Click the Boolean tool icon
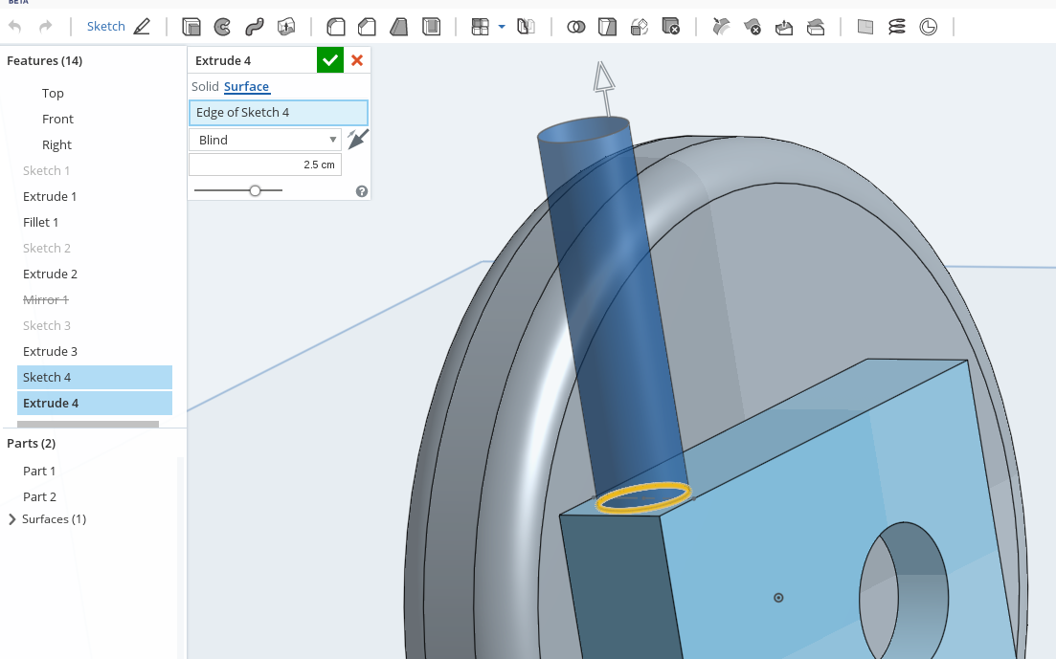1056x659 pixels. 575,27
